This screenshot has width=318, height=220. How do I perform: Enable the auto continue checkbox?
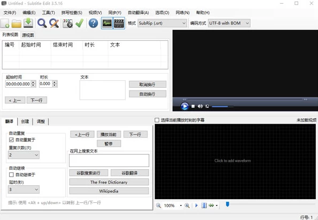pyautogui.click(x=11, y=175)
